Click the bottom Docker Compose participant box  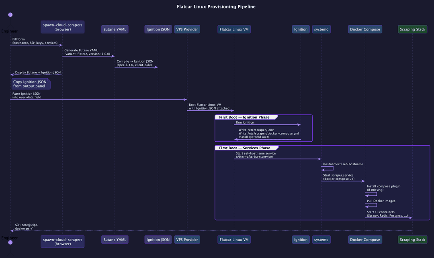click(x=365, y=240)
